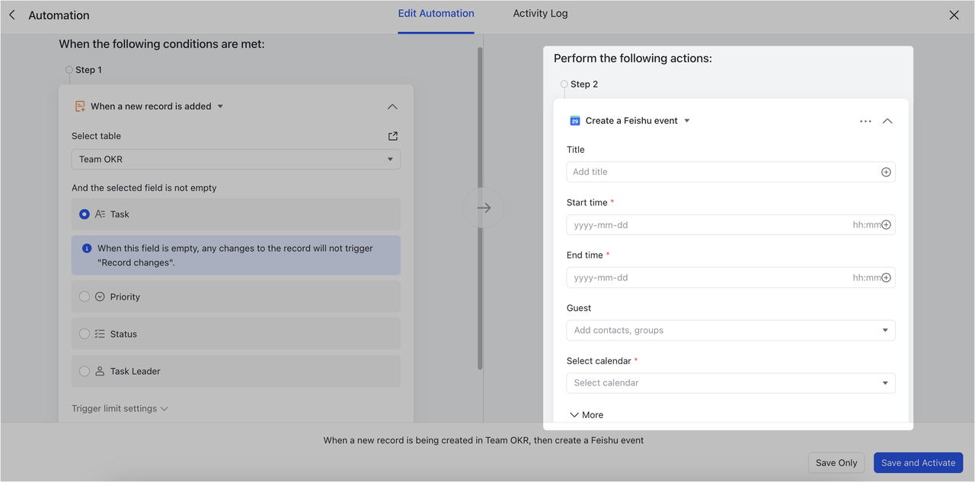Click the summary text about Team OKR
The height and width of the screenshot is (482, 975).
click(x=484, y=440)
